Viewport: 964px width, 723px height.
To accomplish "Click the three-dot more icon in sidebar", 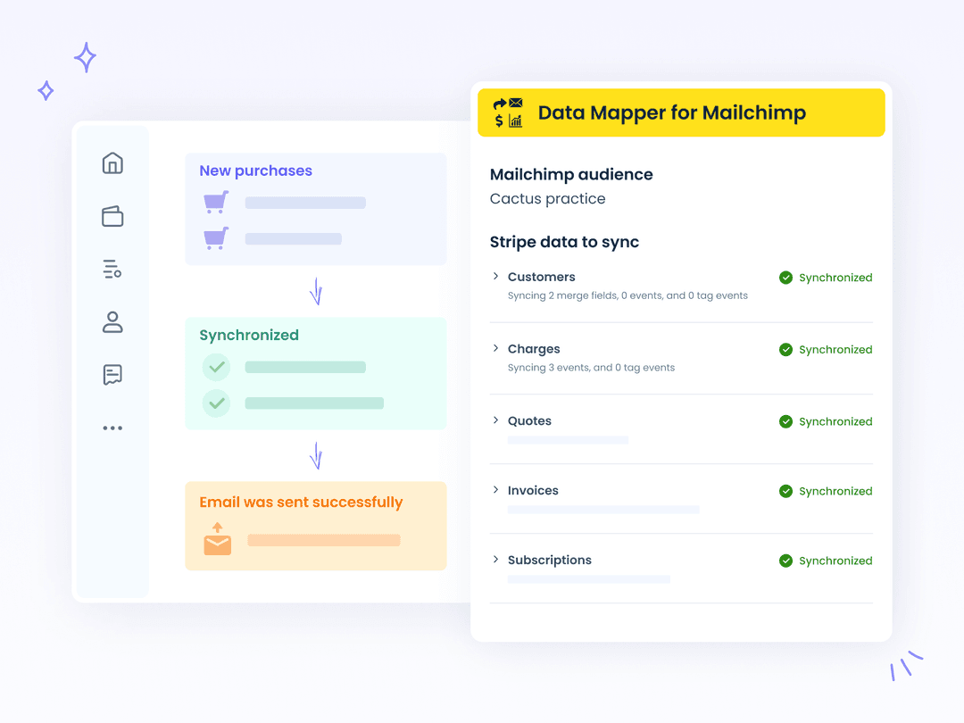I will (x=112, y=428).
